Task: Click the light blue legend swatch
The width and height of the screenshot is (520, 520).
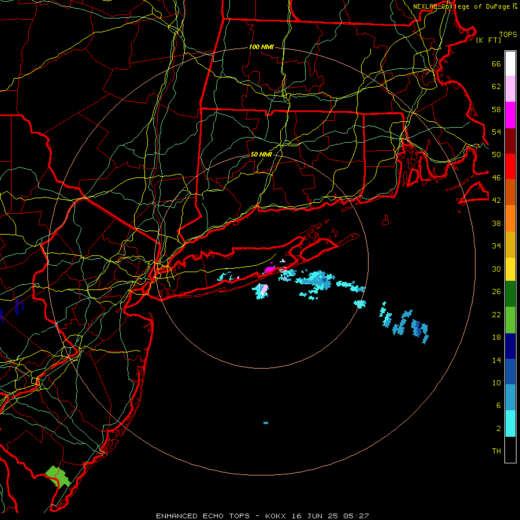Action: pyautogui.click(x=510, y=398)
